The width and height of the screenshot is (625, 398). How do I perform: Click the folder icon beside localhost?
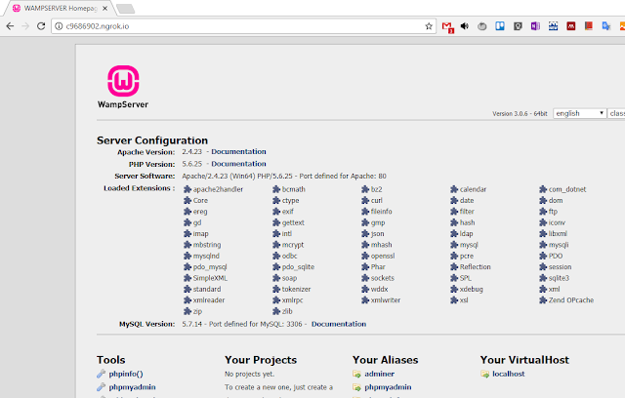(484, 374)
